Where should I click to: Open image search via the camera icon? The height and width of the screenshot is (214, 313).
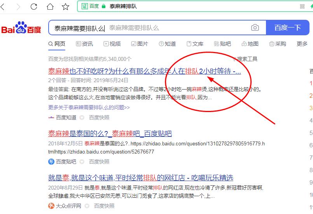[x=255, y=28]
